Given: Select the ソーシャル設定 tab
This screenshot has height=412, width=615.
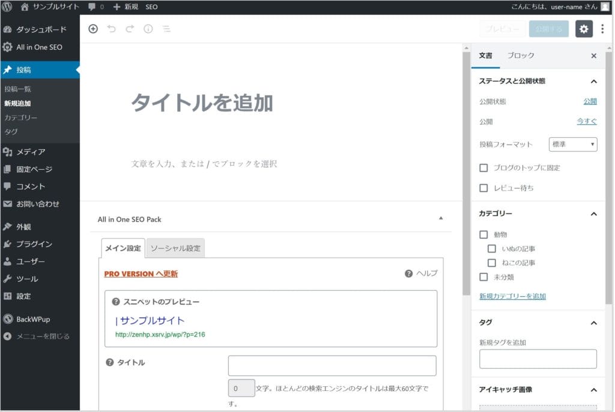Looking at the screenshot, I should tap(175, 248).
